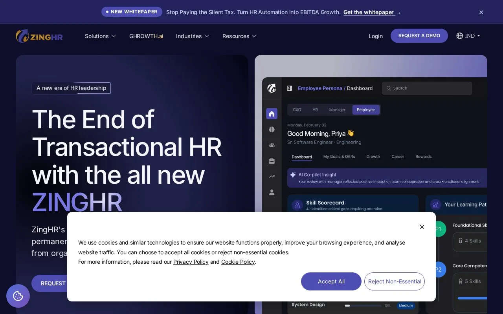Open the Resources dropdown menu

(x=239, y=36)
